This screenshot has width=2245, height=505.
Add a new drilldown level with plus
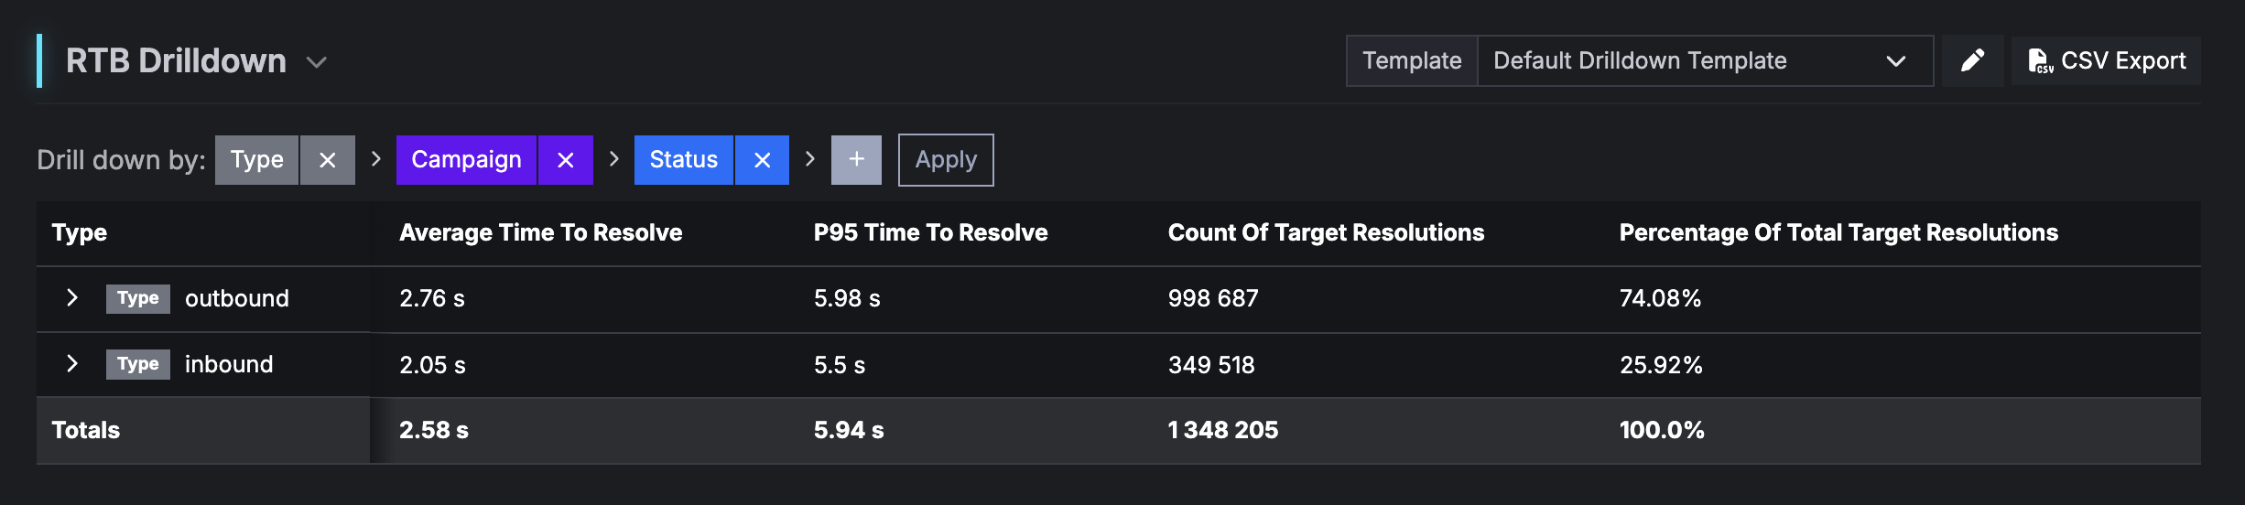pyautogui.click(x=856, y=160)
